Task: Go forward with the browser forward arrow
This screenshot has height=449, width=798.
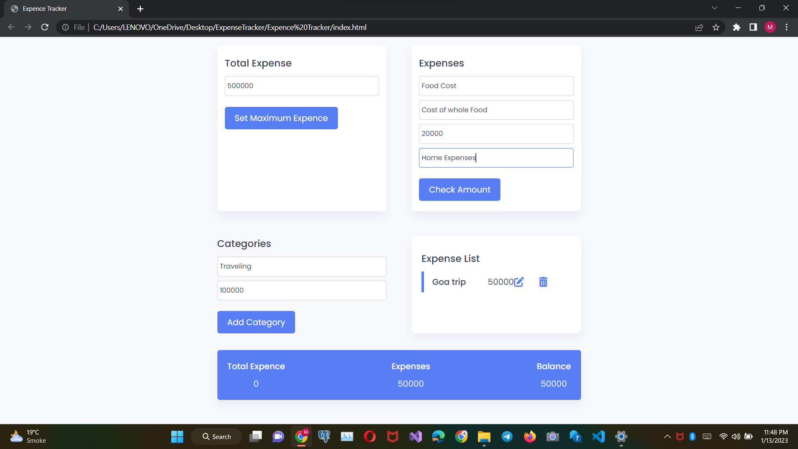Action: point(28,27)
